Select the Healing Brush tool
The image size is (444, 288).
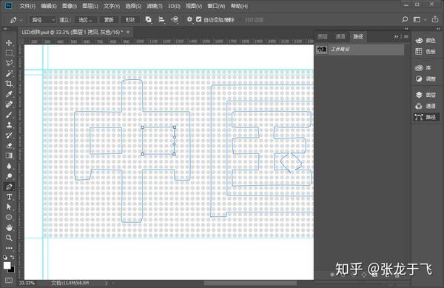pos(9,104)
